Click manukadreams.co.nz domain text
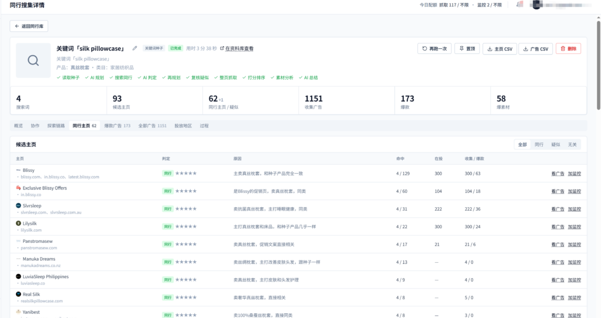This screenshot has width=601, height=318. coord(40,266)
